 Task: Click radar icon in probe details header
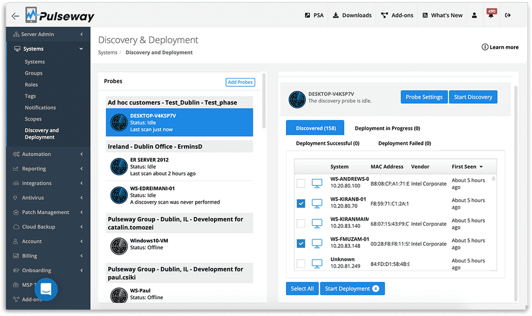pos(297,100)
